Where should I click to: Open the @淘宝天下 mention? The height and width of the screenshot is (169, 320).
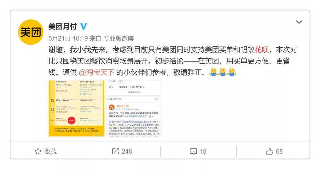97,72
